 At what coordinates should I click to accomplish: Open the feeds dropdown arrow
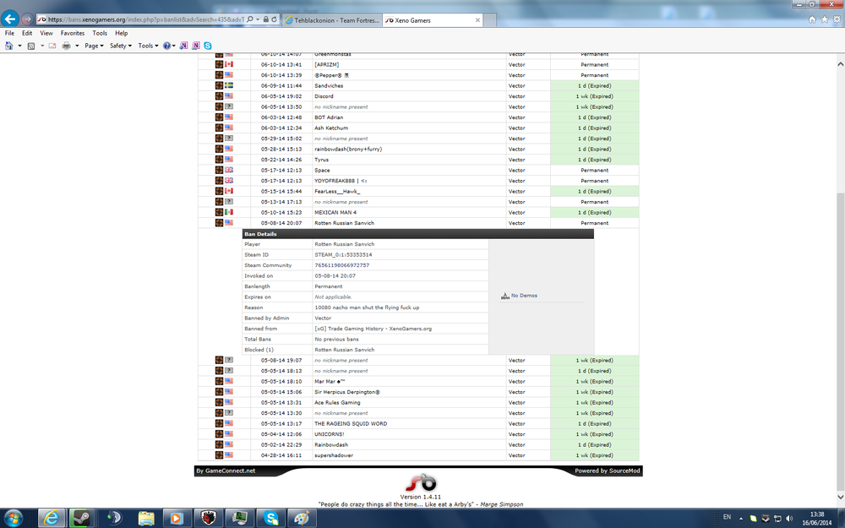tap(42, 46)
